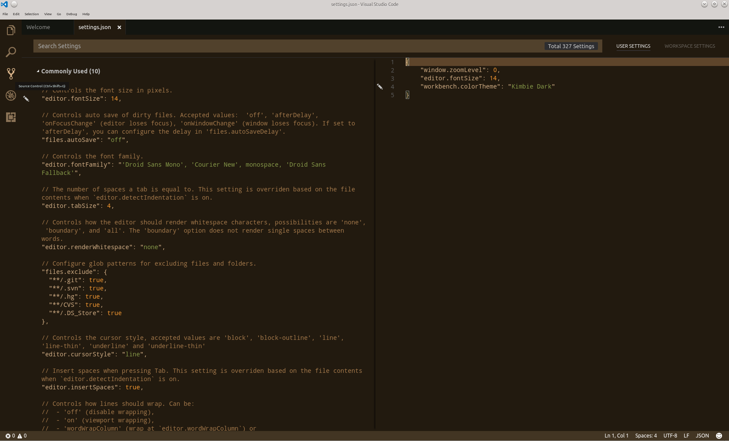Select the Search icon in activity bar

[x=10, y=52]
